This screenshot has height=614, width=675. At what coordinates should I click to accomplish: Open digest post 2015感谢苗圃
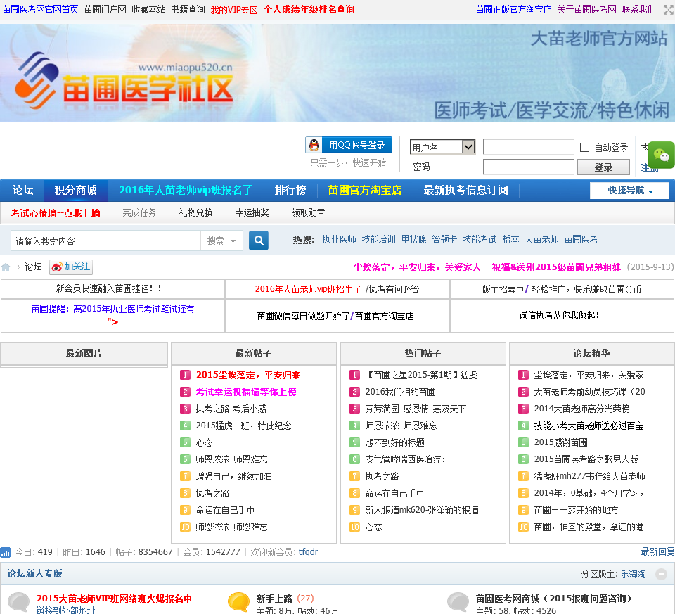561,442
